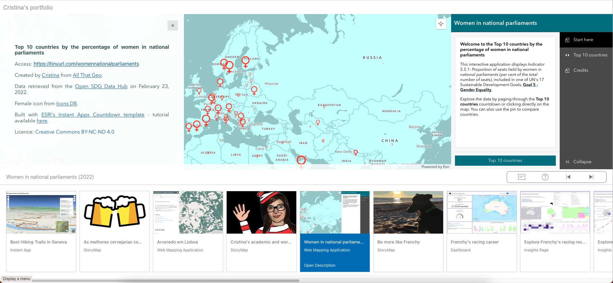
Task: Click the horizontal scrollbar under thumbnails
Action: tap(166, 281)
